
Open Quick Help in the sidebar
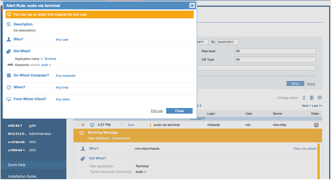coord(18,165)
